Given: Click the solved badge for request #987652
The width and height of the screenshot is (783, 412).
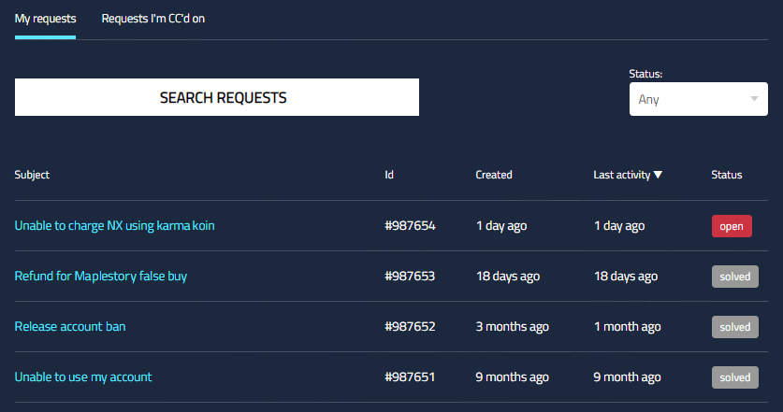Looking at the screenshot, I should [734, 327].
